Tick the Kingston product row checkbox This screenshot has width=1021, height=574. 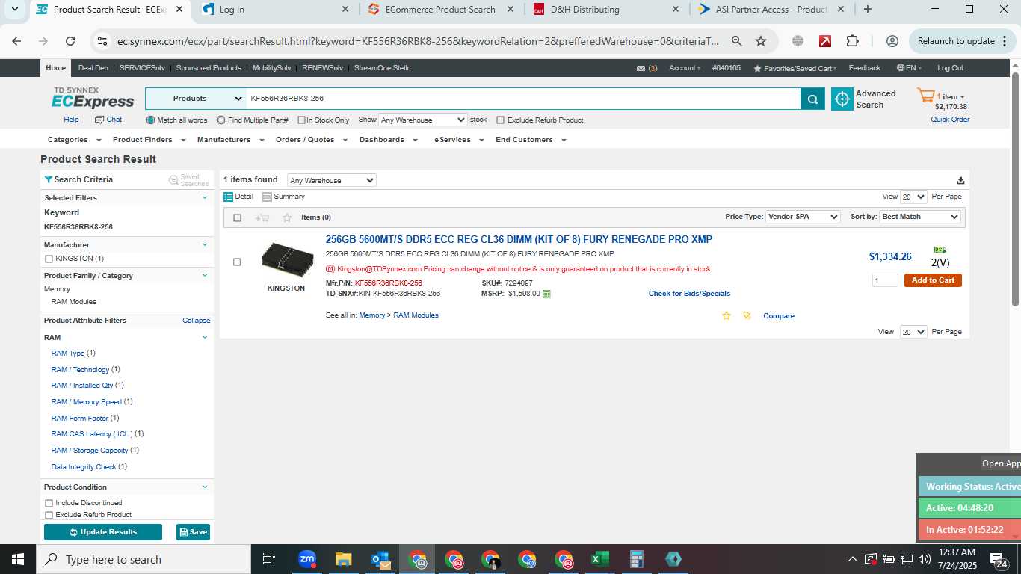pos(237,262)
